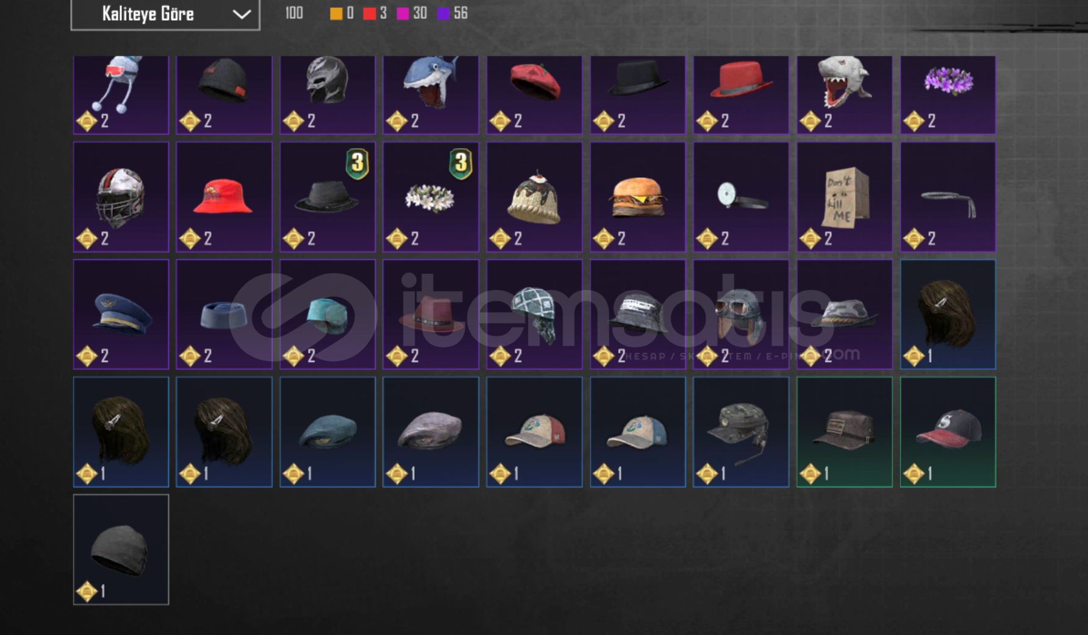1088x635 pixels.
Task: Click the dropdown chevron arrow beside Kaliteye Göre
Action: [x=242, y=14]
